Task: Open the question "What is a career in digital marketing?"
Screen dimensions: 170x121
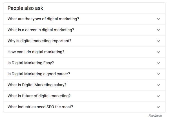Action: tap(41, 30)
